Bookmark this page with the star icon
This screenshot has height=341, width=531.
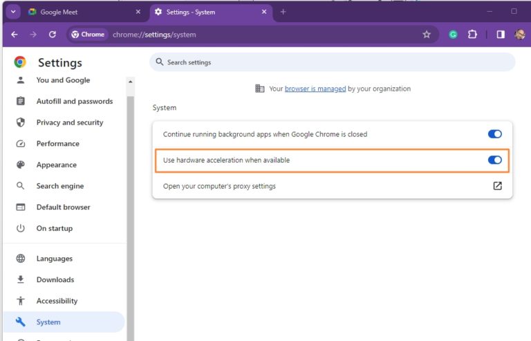pyautogui.click(x=427, y=35)
